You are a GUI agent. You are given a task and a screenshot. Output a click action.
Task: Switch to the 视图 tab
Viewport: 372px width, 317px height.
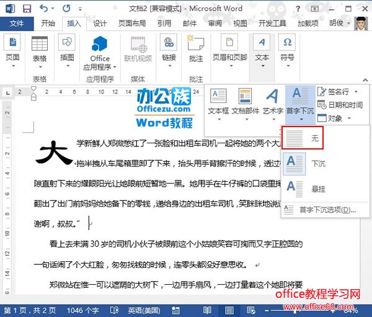point(240,24)
